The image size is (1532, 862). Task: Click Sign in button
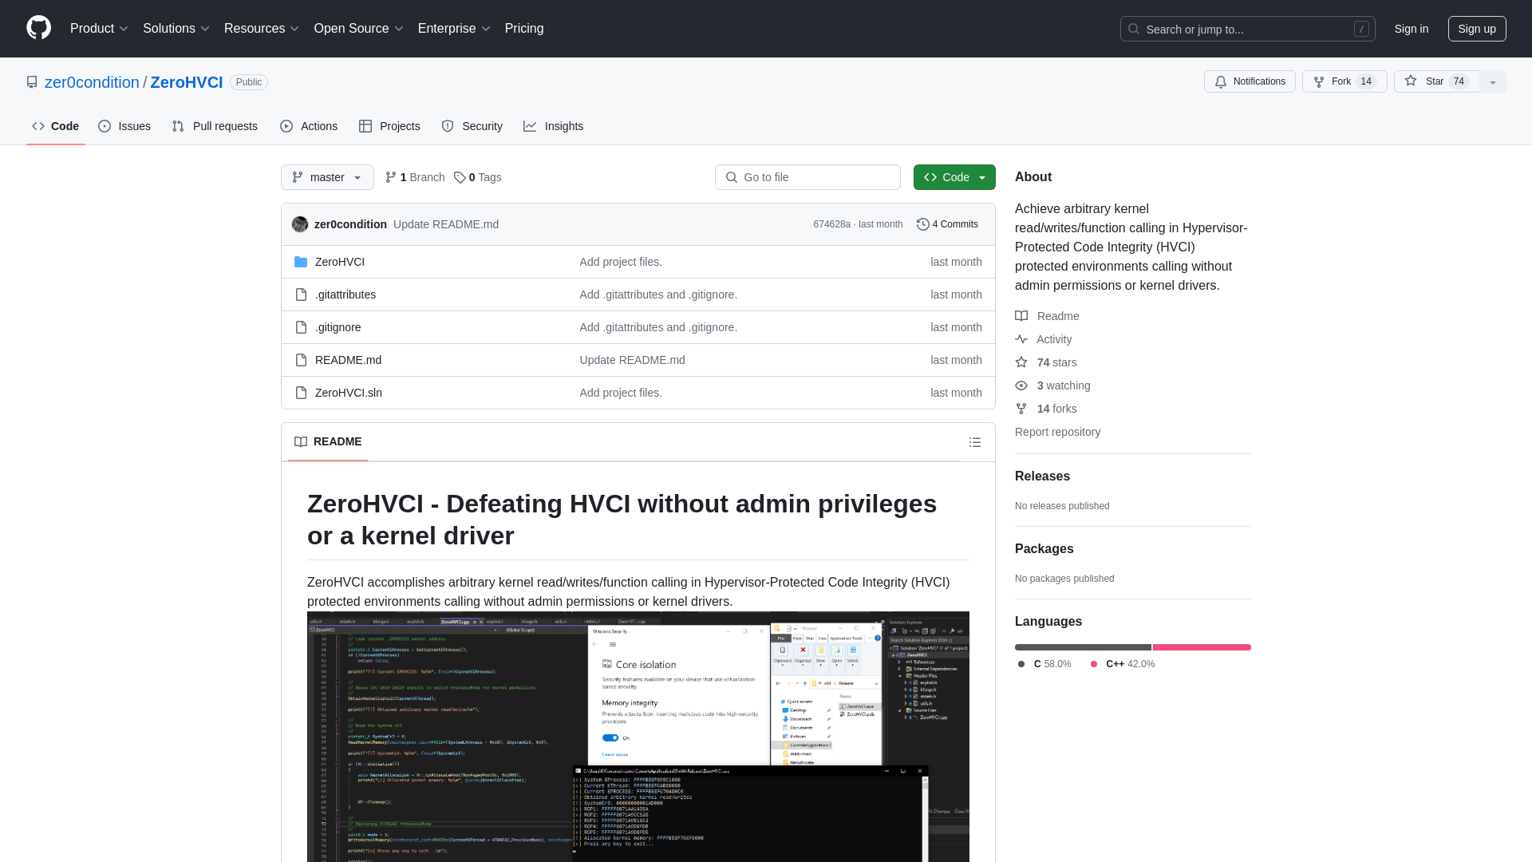[1411, 29]
